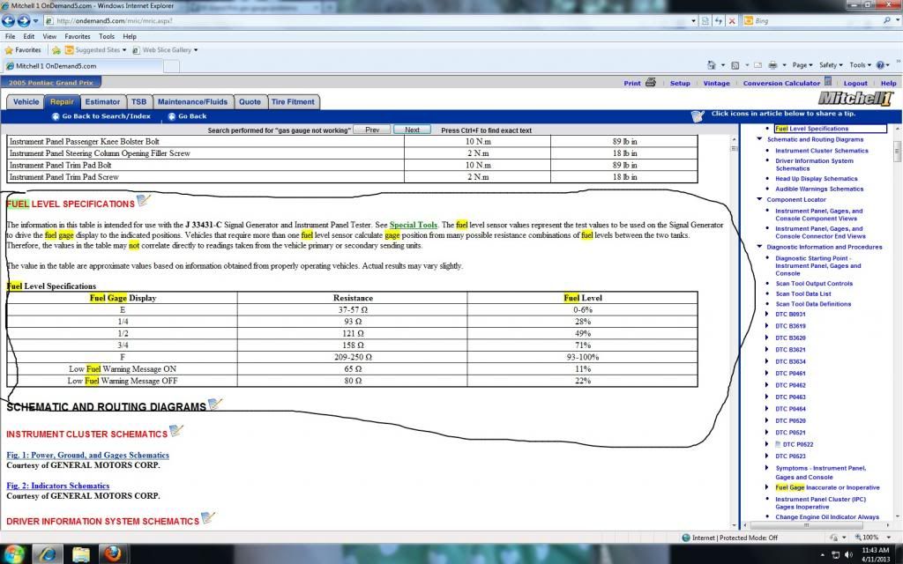Click the Internet Explorer taskbar icon
Image resolution: width=903 pixels, height=564 pixels.
pyautogui.click(x=48, y=554)
